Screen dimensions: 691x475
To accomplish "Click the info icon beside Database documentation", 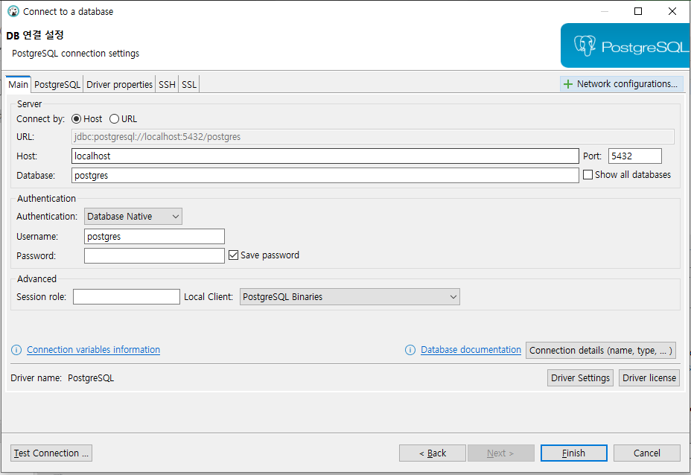I will tap(410, 350).
